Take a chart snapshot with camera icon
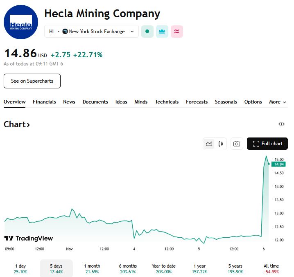This screenshot has width=294, height=277. [x=236, y=144]
